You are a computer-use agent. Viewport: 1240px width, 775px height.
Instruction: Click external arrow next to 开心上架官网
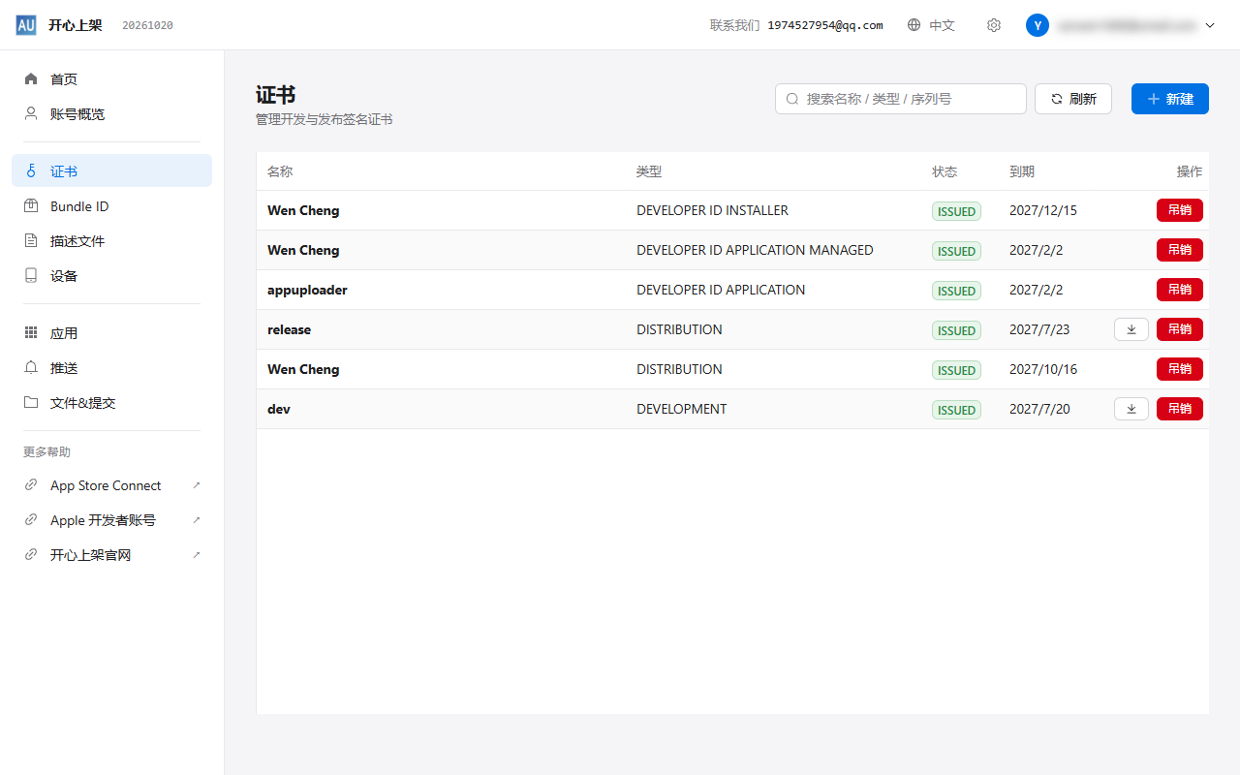pyautogui.click(x=197, y=555)
